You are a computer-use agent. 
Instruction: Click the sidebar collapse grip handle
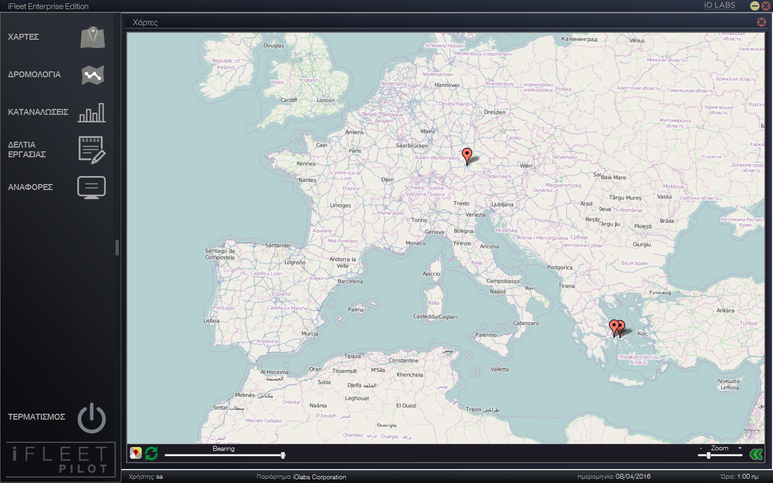117,247
